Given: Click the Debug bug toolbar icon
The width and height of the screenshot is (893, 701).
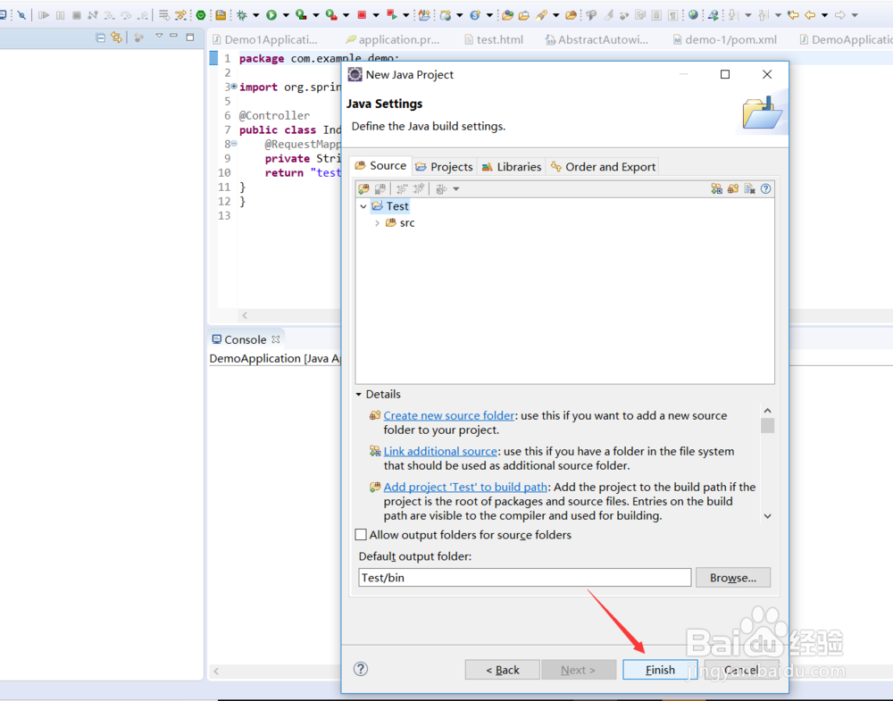Looking at the screenshot, I should pos(242,15).
